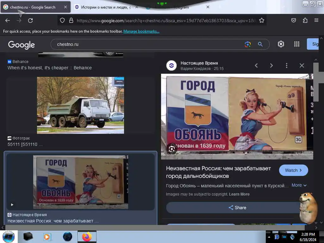Close the Telegram tab
Viewport: 324px width, 243px height.
[208, 7]
